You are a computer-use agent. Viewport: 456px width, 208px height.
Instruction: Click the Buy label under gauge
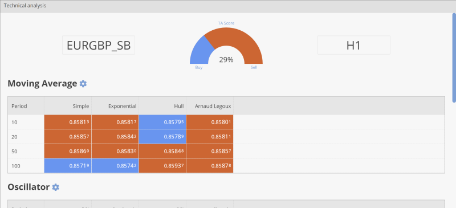pos(199,67)
